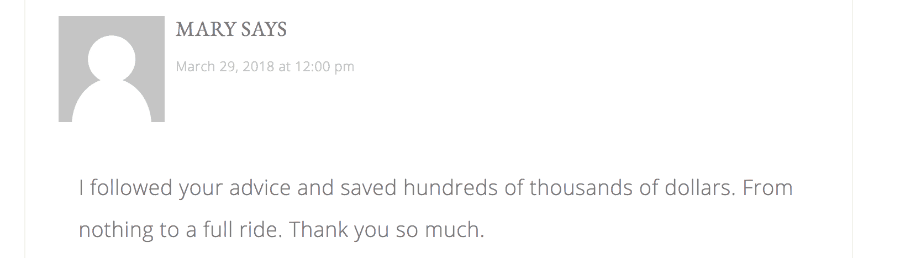921x258 pixels.
Task: Click the silhouette head in the avatar
Action: coord(112,59)
